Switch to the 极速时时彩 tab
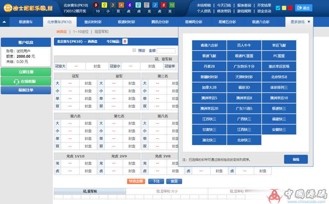Viewport: 329px width, 204px height. click(x=127, y=22)
